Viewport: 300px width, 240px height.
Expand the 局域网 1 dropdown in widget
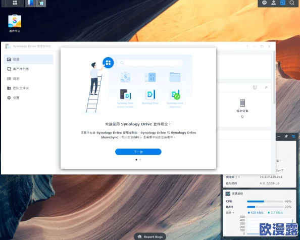pyautogui.click(x=233, y=177)
